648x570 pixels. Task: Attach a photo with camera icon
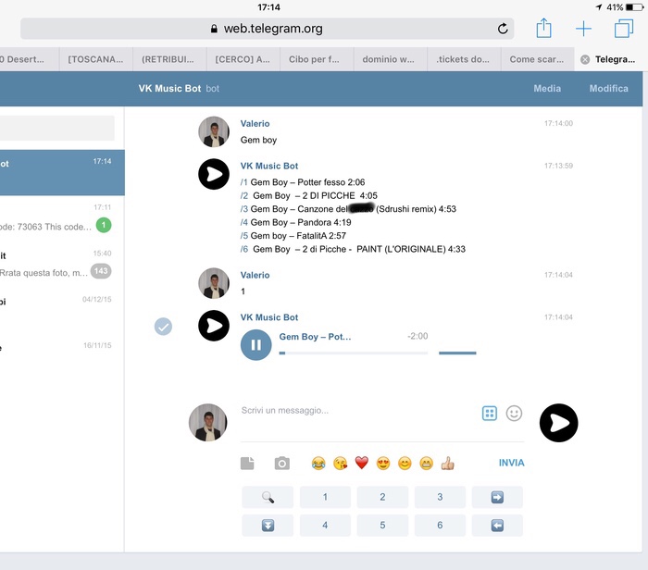click(281, 464)
